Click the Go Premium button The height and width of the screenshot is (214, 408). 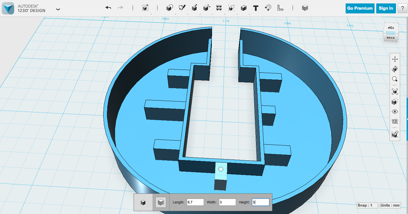point(360,8)
